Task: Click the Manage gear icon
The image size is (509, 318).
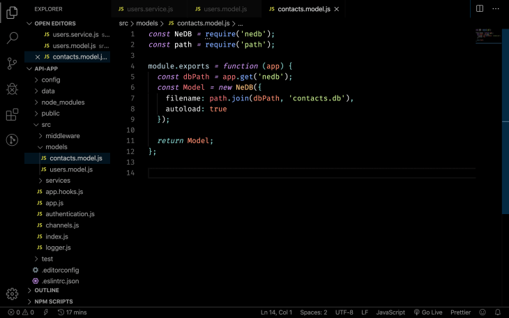Action: pos(12,294)
